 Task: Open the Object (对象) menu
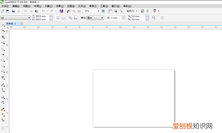coord(49,6)
